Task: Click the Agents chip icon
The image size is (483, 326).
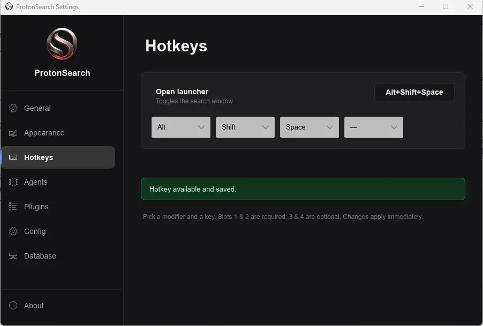Action: (x=13, y=182)
